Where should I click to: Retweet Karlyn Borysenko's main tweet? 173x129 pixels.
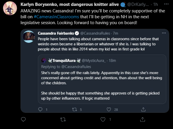tap(63, 120)
